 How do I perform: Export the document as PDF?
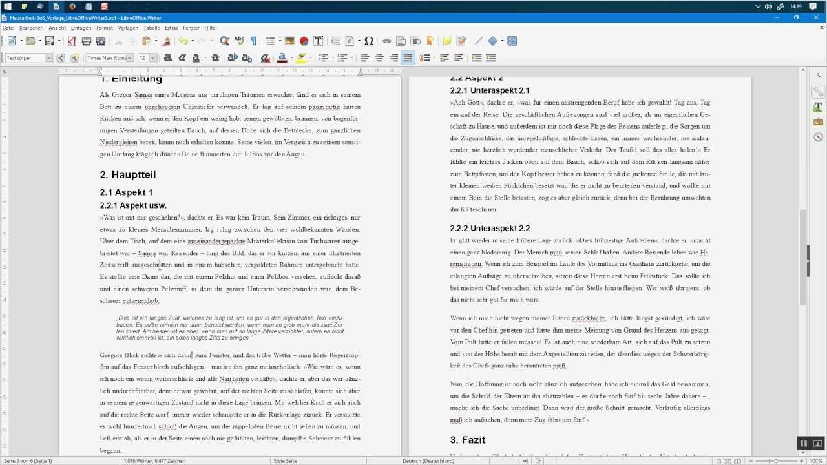click(72, 41)
